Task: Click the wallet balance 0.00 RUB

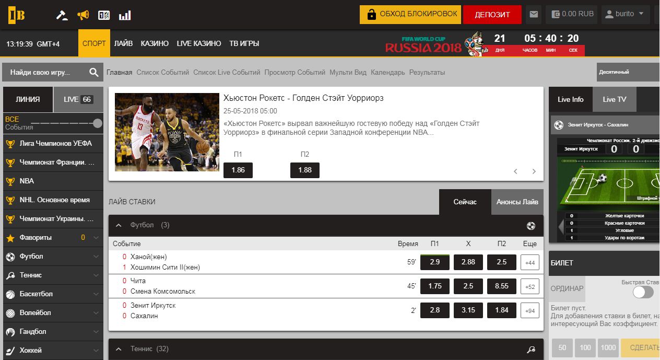Action: click(x=572, y=14)
